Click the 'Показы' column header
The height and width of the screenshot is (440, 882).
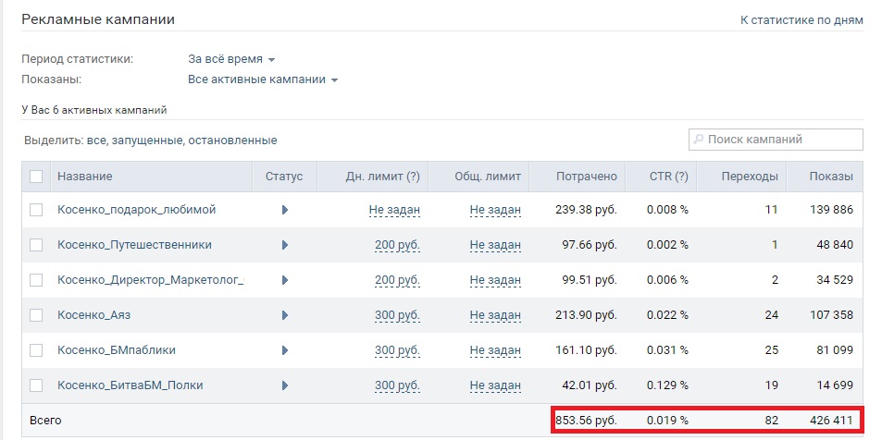[831, 177]
